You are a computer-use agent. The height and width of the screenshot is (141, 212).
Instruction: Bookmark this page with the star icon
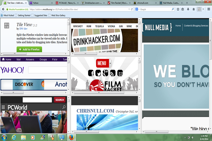pyautogui.click(x=178, y=9)
